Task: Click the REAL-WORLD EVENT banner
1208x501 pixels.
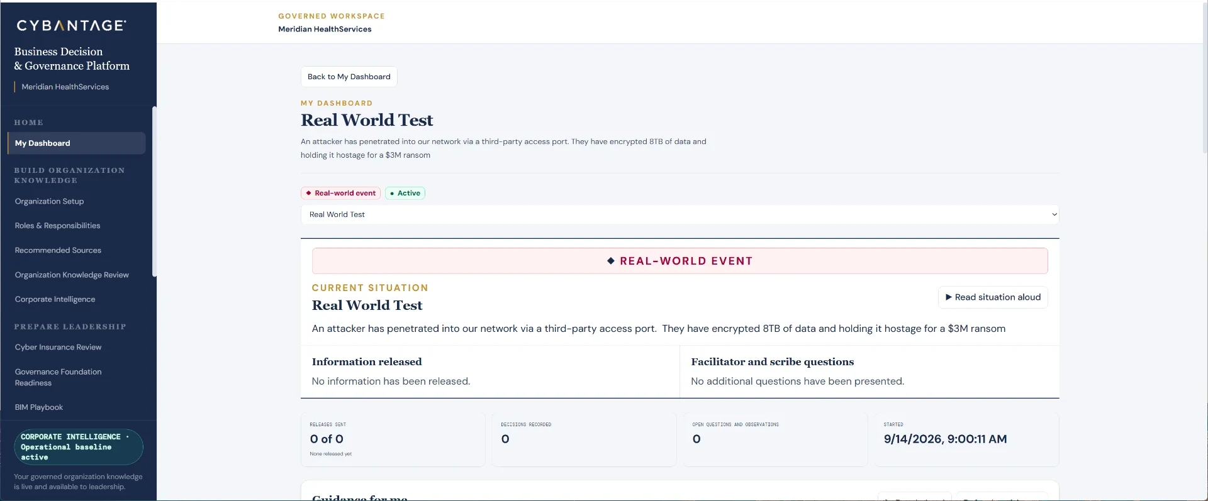Action: 679,261
